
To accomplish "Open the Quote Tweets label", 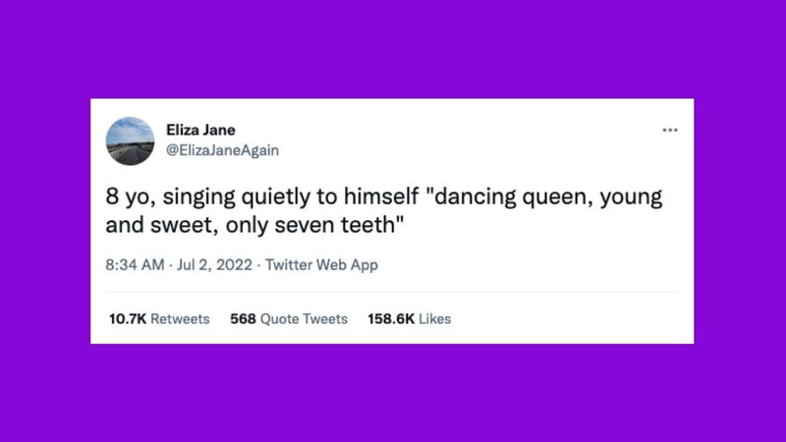I will [305, 319].
